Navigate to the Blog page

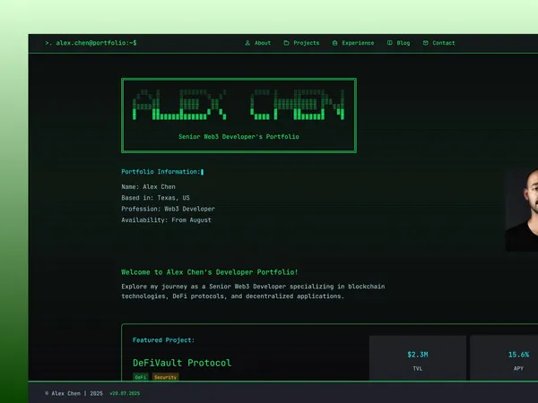(x=399, y=43)
